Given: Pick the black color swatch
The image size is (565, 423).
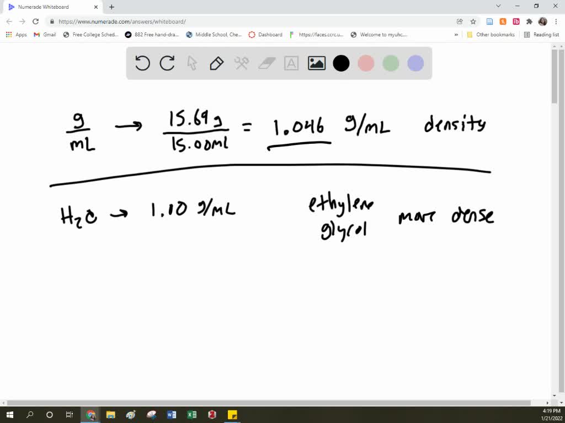Looking at the screenshot, I should pos(341,63).
